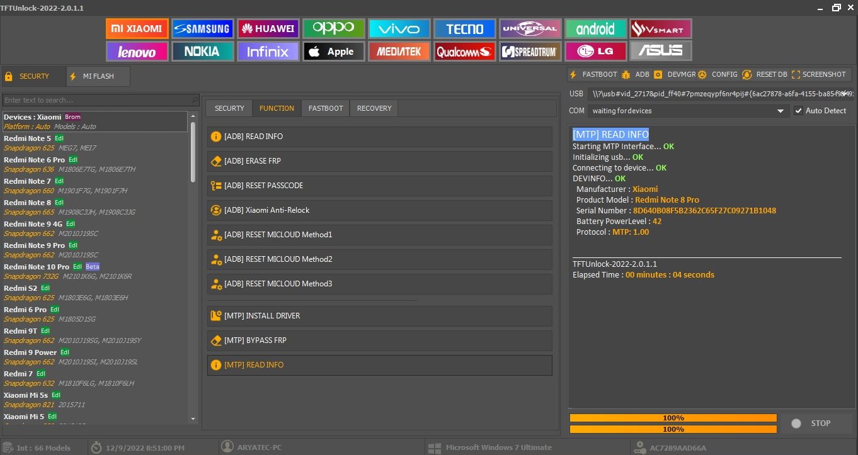
Task: Select Redmi Note 9 4G device
Action: point(95,228)
